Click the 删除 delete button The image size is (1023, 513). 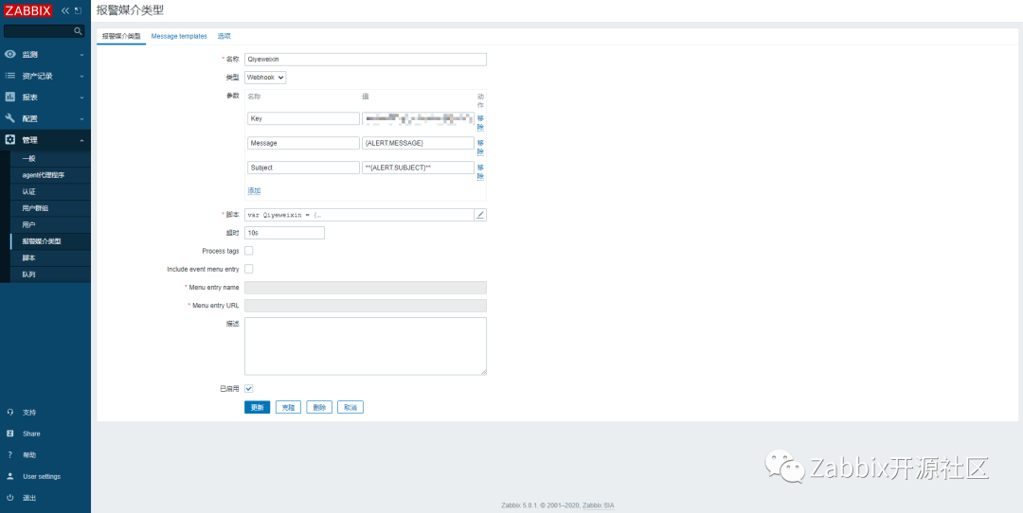pyautogui.click(x=319, y=407)
